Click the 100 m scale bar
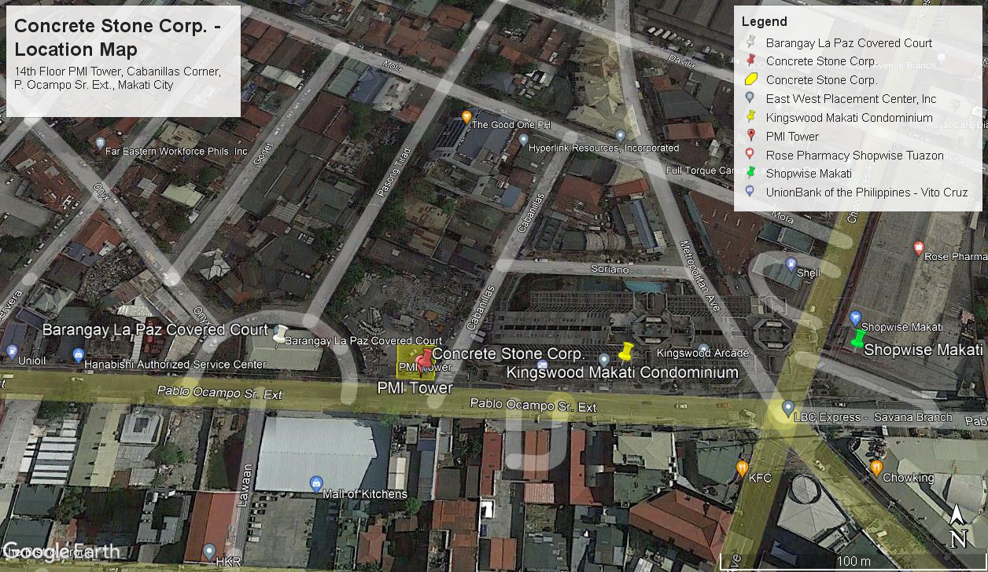The width and height of the screenshot is (988, 572). click(853, 561)
